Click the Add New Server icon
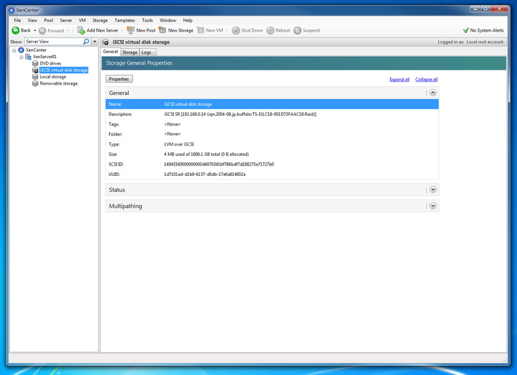Image resolution: width=517 pixels, height=375 pixels. (x=81, y=30)
